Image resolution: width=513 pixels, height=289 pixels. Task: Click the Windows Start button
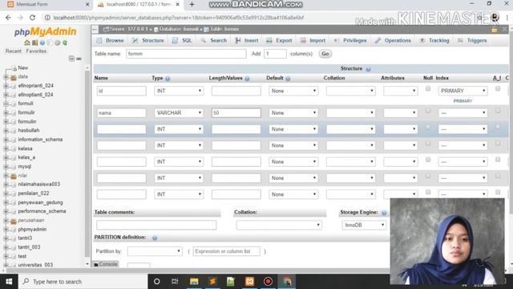pyautogui.click(x=9, y=282)
